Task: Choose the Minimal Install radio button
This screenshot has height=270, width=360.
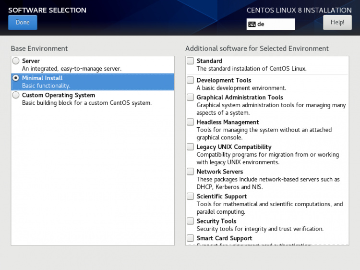Action: (16, 78)
